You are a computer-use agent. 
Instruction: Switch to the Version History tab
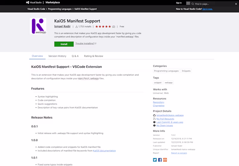[x=57, y=56]
